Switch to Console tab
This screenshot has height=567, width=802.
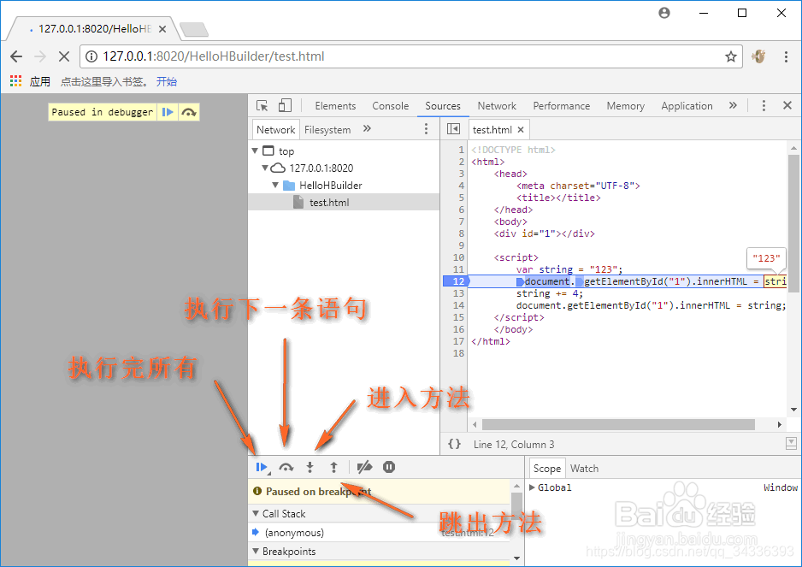click(x=390, y=106)
